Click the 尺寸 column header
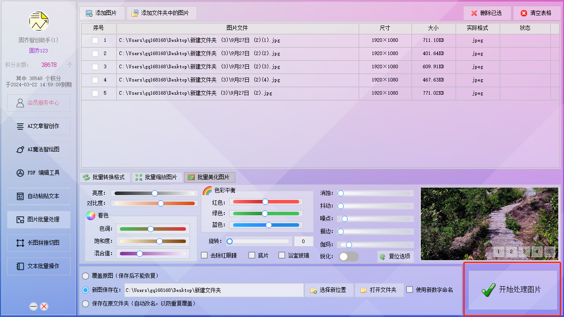This screenshot has height=317, width=564. (x=385, y=28)
